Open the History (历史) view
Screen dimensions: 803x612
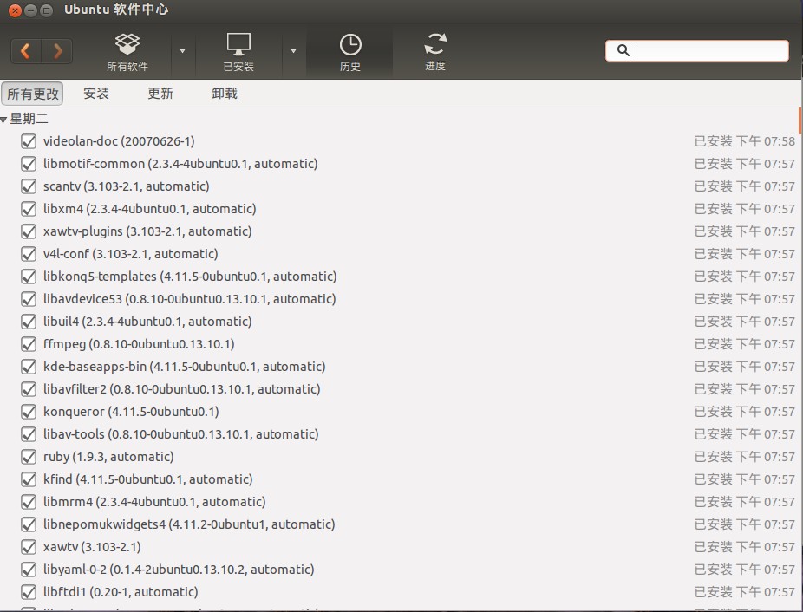click(x=350, y=52)
